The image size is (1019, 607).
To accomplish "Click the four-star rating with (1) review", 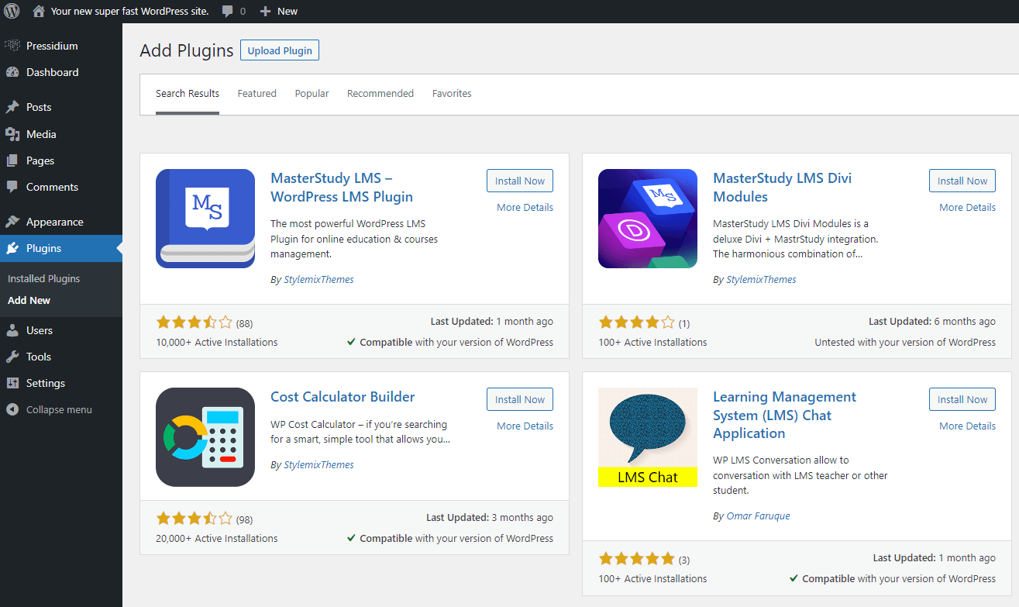I will 637,322.
